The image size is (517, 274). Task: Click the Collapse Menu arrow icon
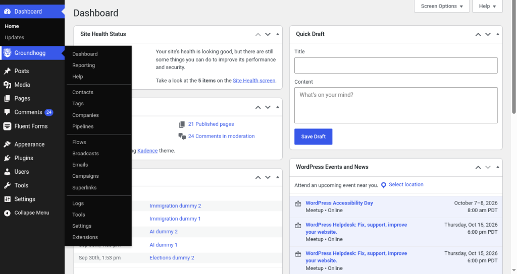[x=7, y=213]
